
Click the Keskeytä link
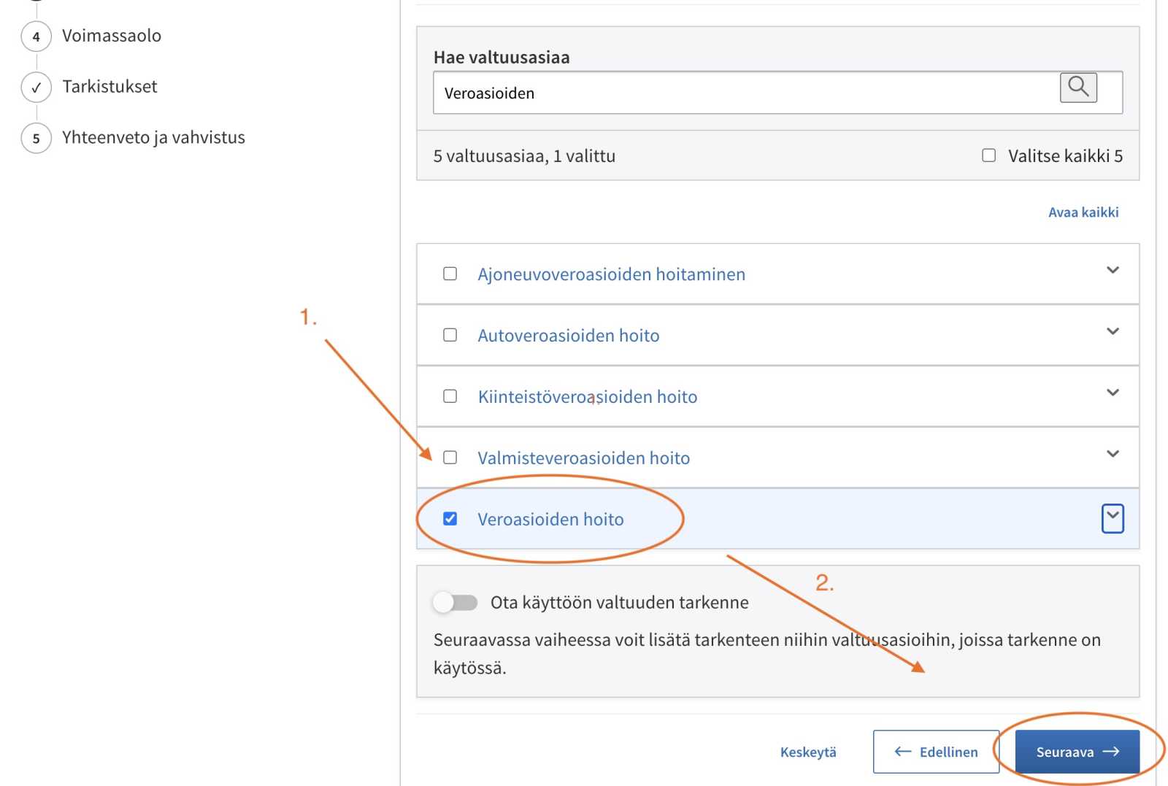point(808,752)
